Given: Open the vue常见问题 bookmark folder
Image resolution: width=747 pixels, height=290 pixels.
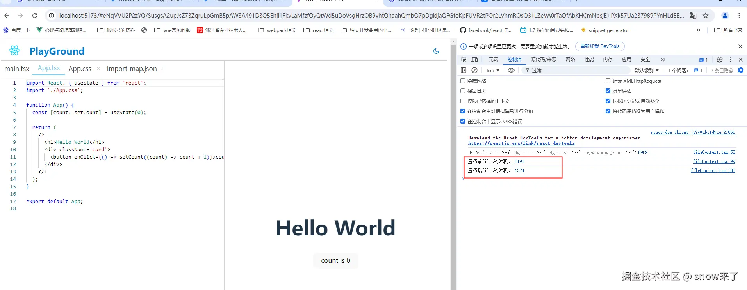Looking at the screenshot, I should (172, 30).
